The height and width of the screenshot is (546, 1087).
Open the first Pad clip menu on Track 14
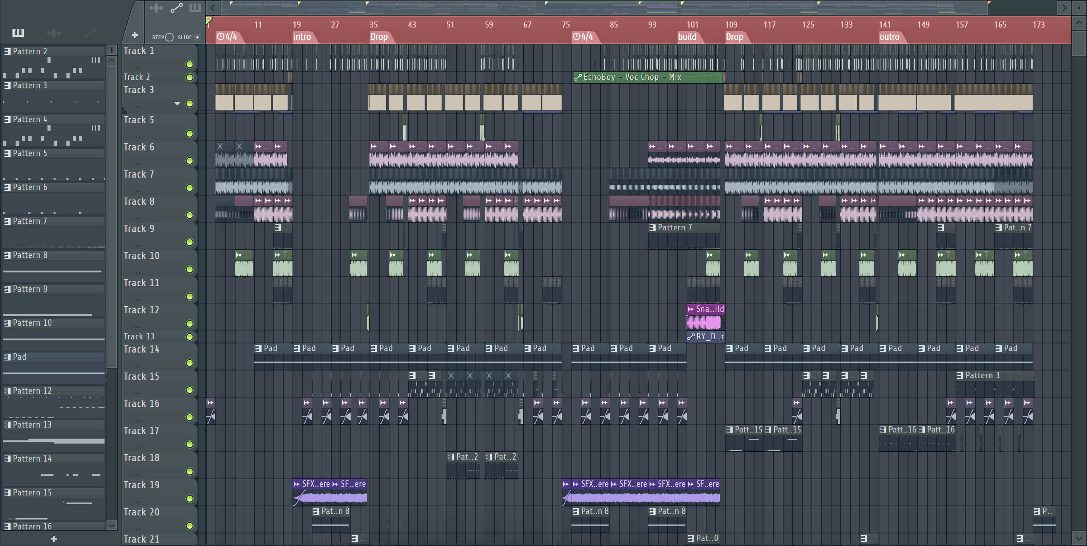pos(259,348)
